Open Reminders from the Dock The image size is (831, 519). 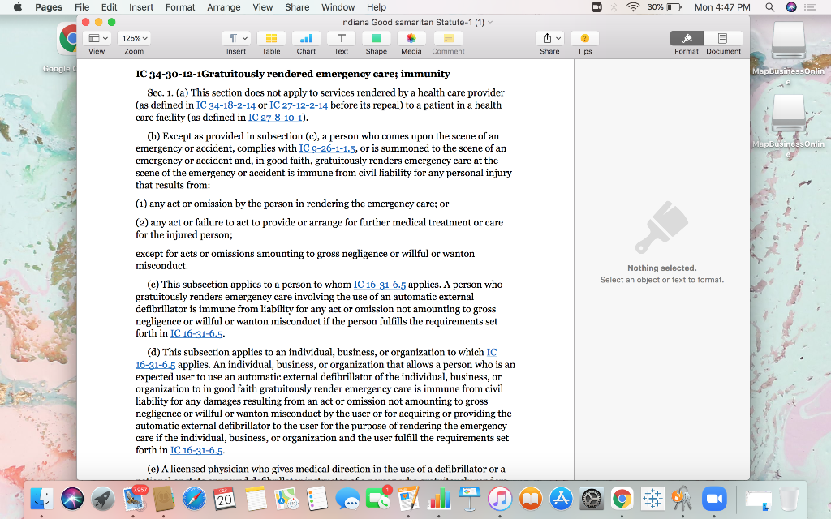(317, 499)
